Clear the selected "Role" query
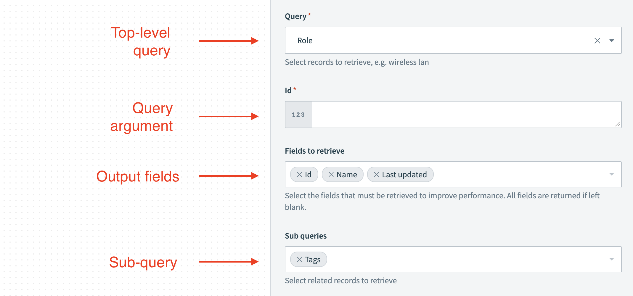The width and height of the screenshot is (633, 296). (597, 41)
